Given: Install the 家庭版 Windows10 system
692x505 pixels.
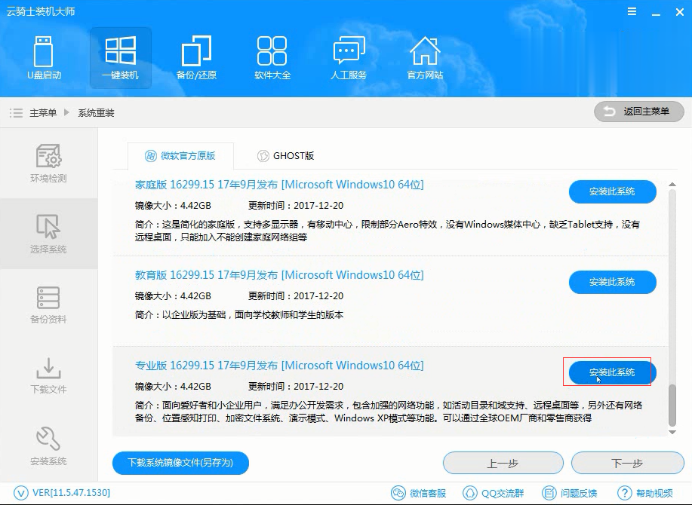Looking at the screenshot, I should click(613, 191).
